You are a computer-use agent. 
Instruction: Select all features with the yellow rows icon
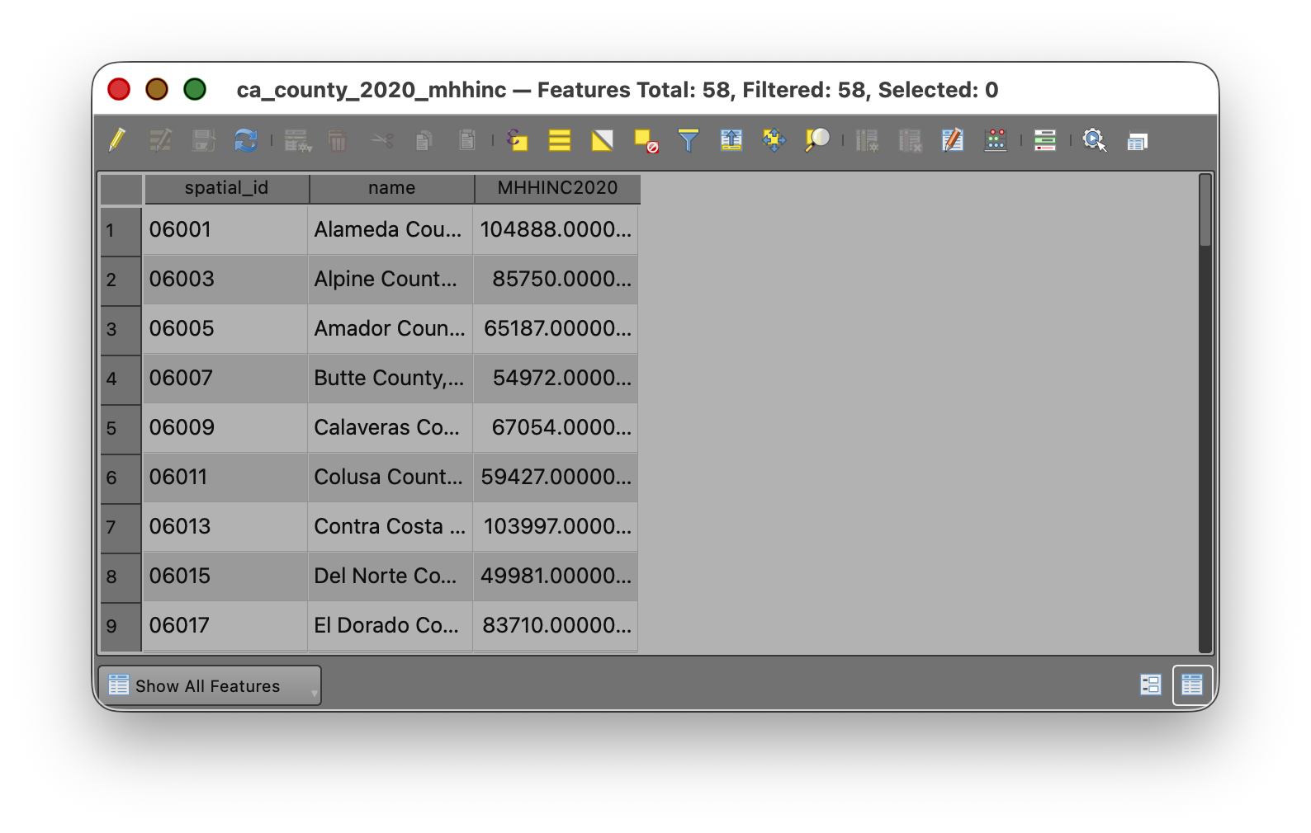tap(560, 140)
